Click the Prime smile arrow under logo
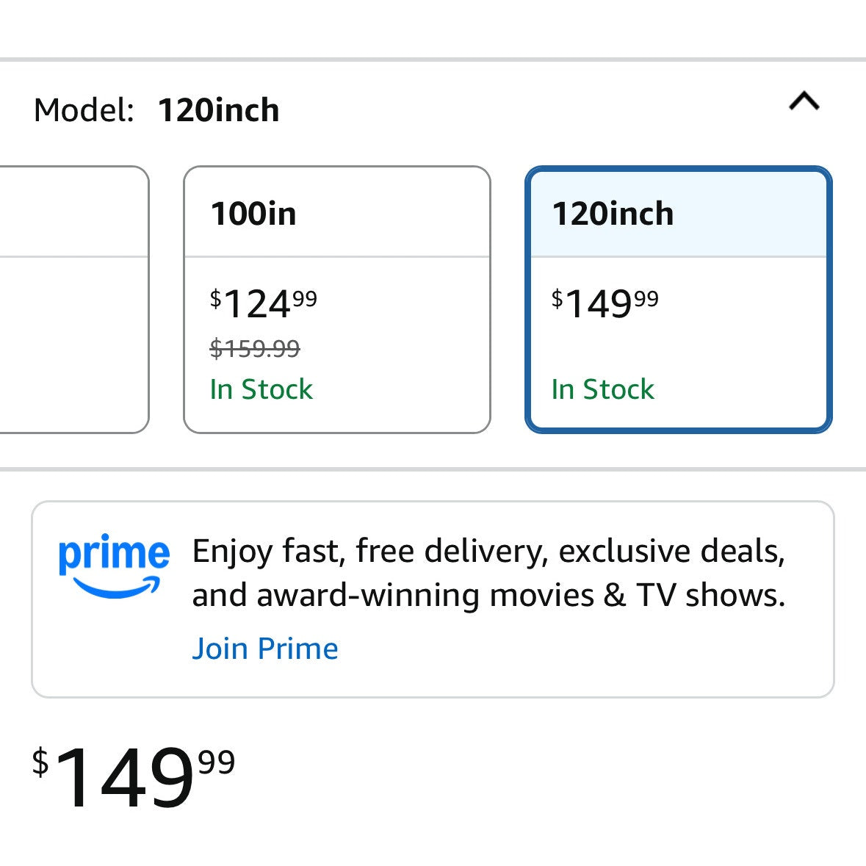866x866 pixels. [116, 588]
